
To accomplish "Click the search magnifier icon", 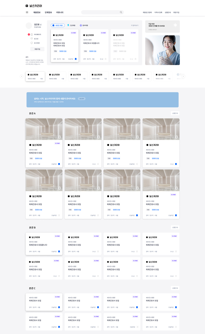I will [x=121, y=12].
